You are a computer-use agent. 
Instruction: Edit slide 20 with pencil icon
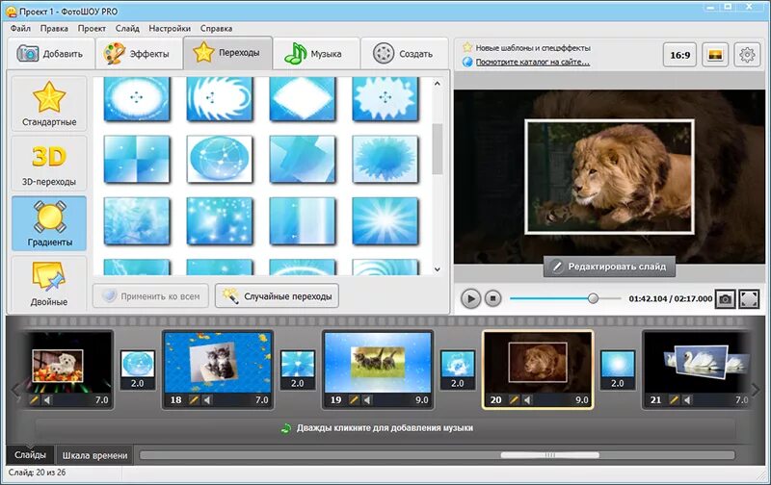pyautogui.click(x=514, y=400)
